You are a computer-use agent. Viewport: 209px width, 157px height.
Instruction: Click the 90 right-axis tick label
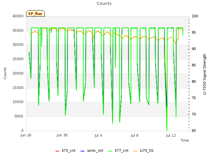(194, 49)
